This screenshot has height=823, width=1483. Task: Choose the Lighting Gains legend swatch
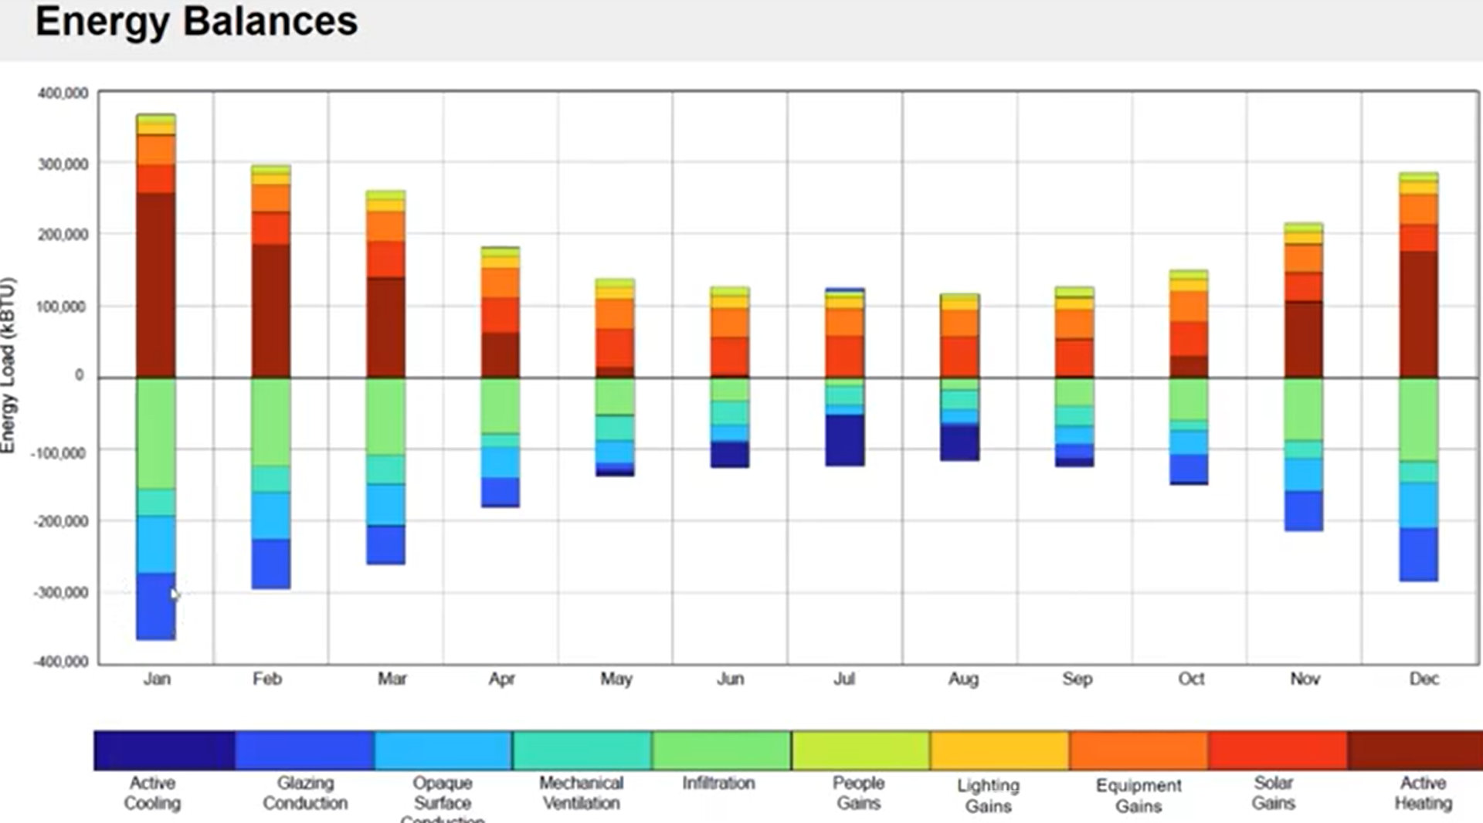pos(999,750)
